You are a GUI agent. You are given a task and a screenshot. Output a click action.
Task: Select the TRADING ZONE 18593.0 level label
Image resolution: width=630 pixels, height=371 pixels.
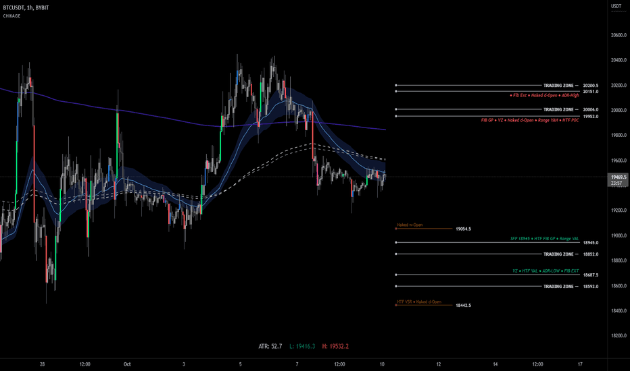[x=561, y=287]
